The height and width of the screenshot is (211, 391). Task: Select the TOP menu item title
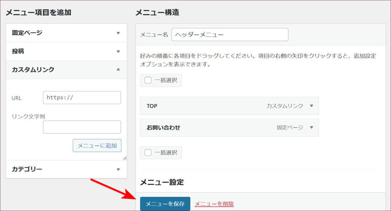click(152, 106)
